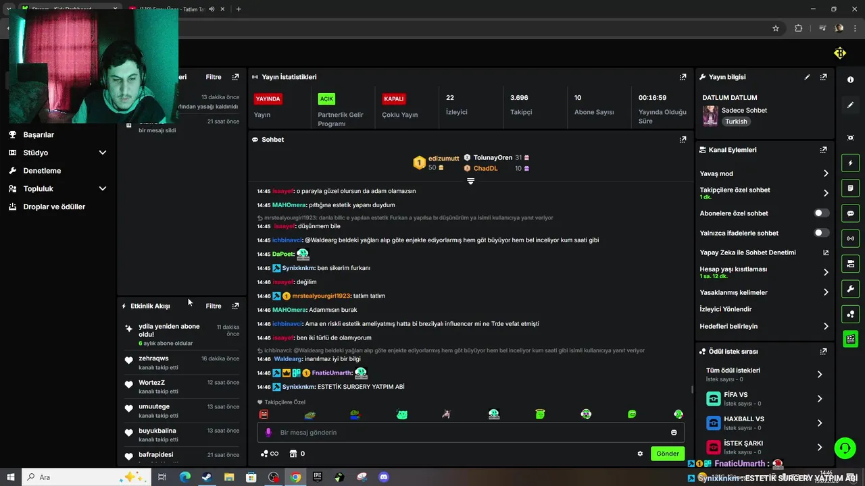Click the chat bubble icon in right sidebar
The width and height of the screenshot is (865, 486).
click(x=850, y=213)
